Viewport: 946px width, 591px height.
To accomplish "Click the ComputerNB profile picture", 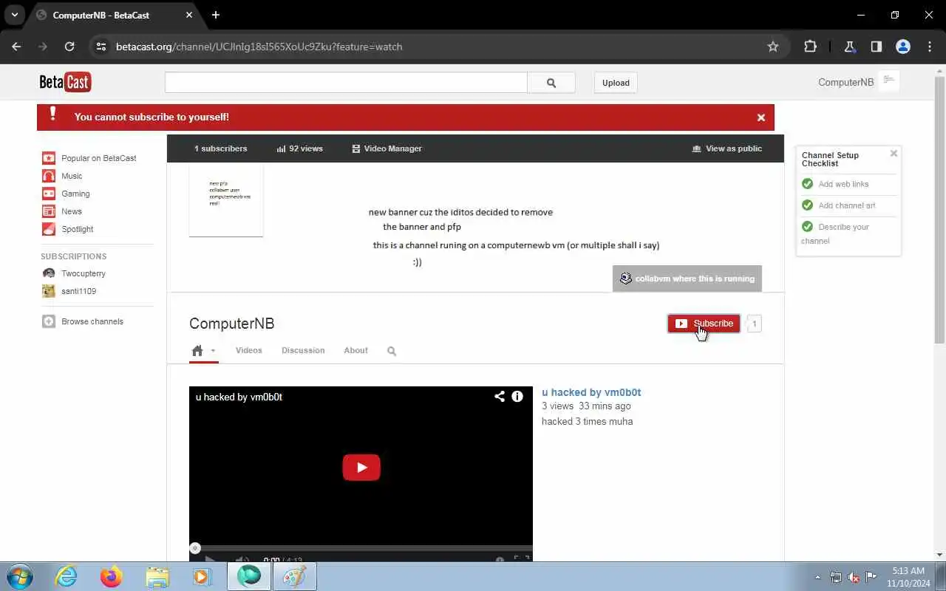I will point(226,200).
